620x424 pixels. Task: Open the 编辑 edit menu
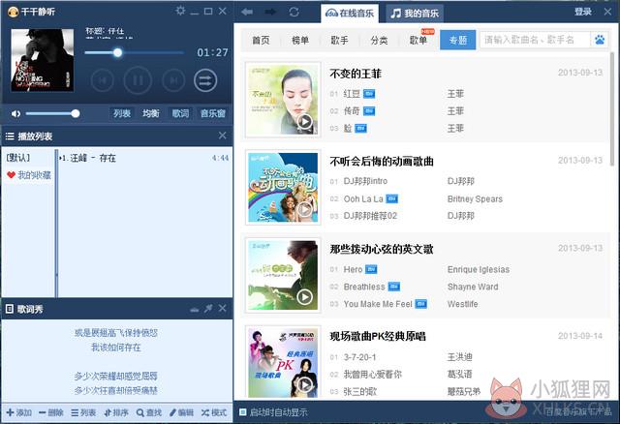pos(181,413)
